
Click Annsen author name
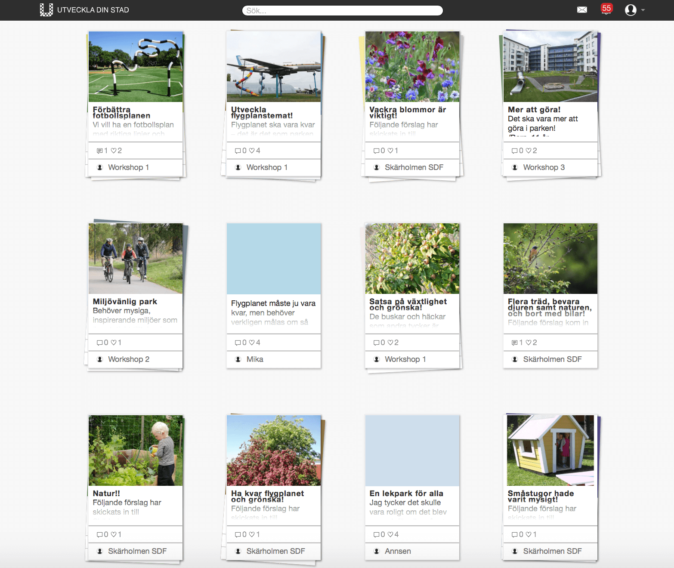[397, 551]
